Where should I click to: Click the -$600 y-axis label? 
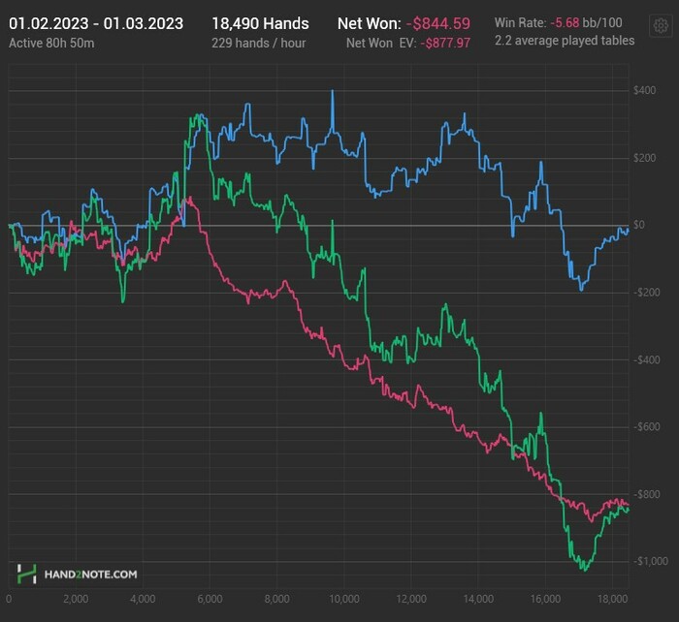coord(644,426)
